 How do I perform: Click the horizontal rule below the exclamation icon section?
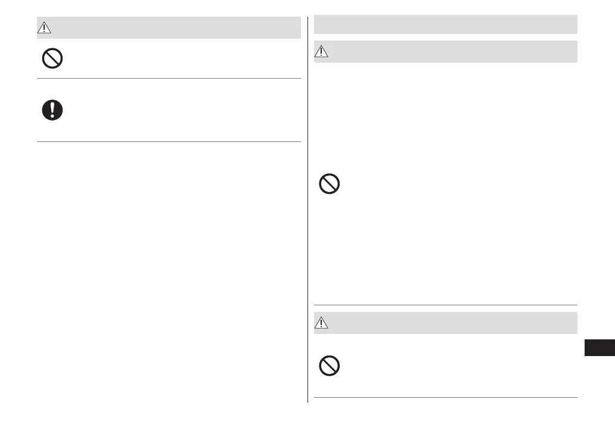[169, 141]
